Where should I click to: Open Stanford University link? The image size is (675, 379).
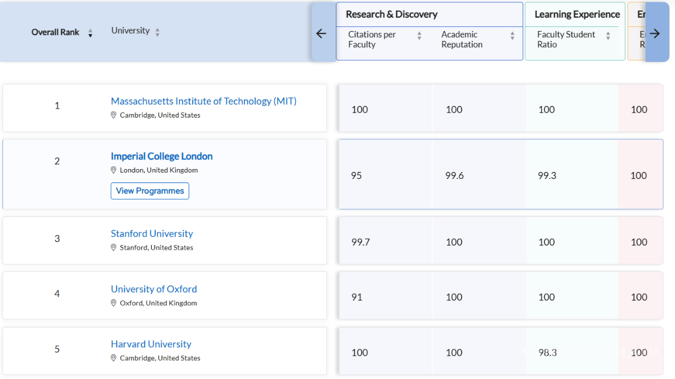pyautogui.click(x=152, y=233)
